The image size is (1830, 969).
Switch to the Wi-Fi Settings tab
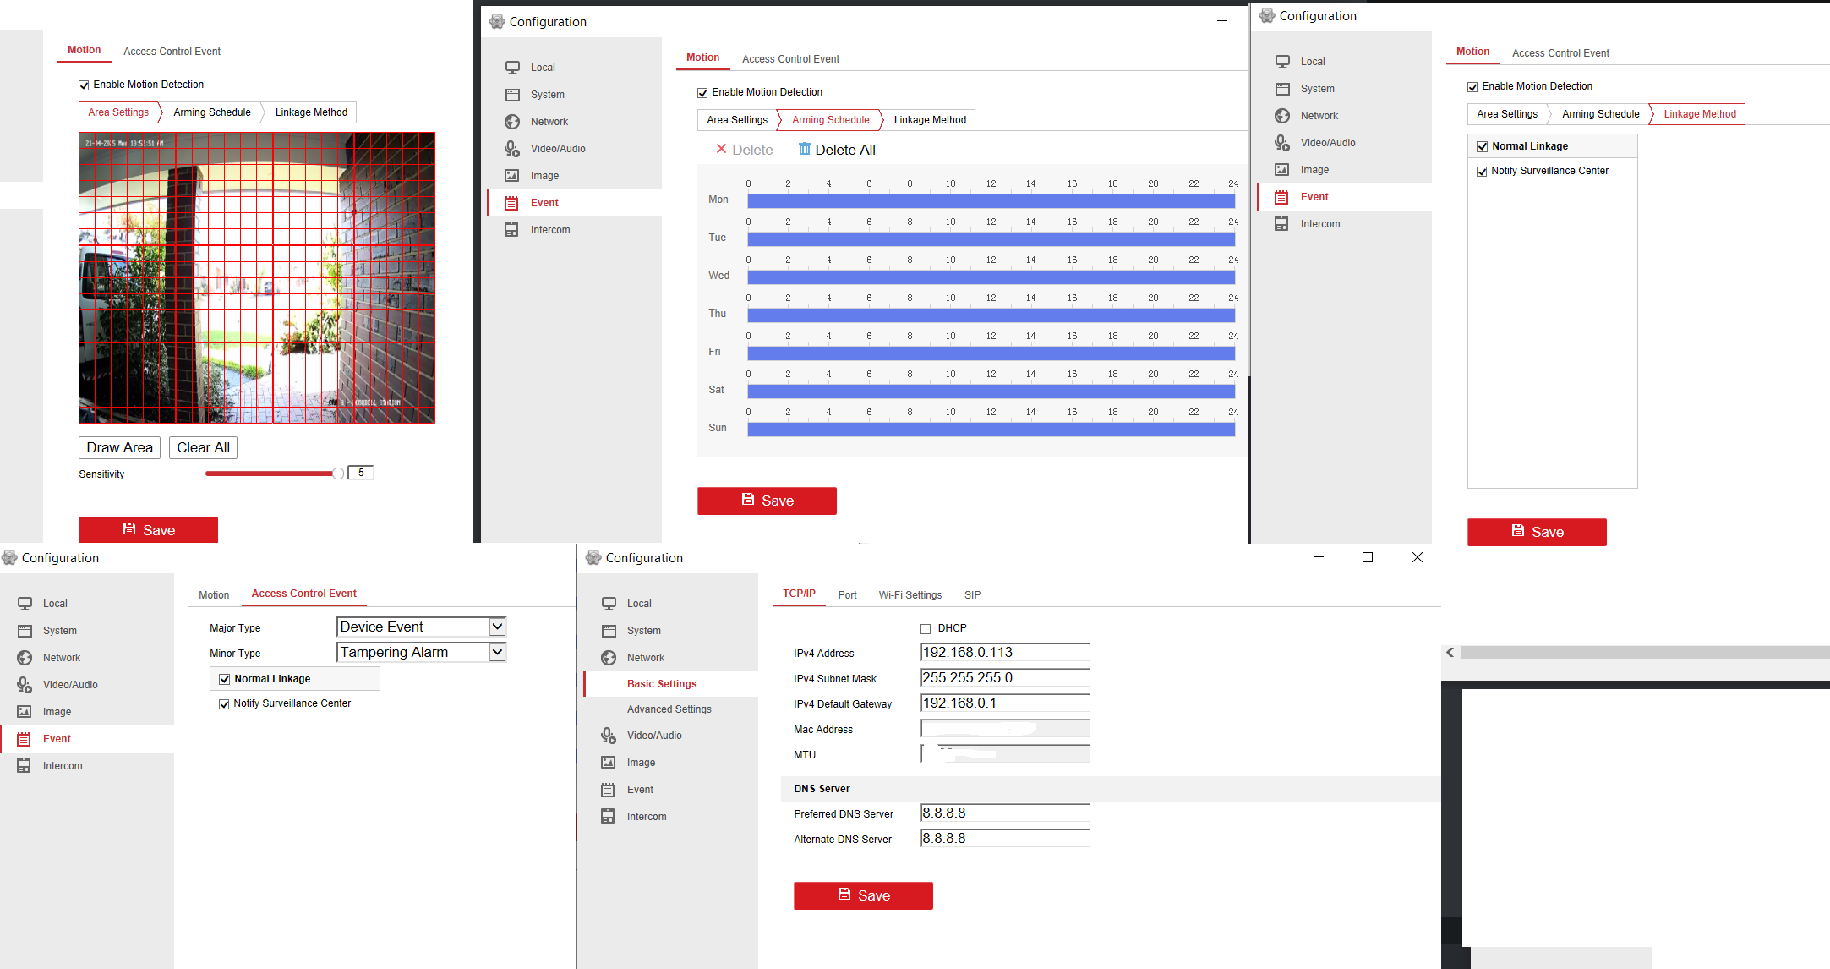(910, 595)
